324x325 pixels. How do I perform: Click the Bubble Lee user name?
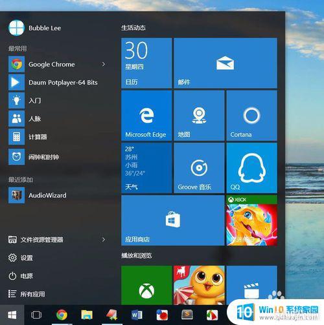[45, 28]
